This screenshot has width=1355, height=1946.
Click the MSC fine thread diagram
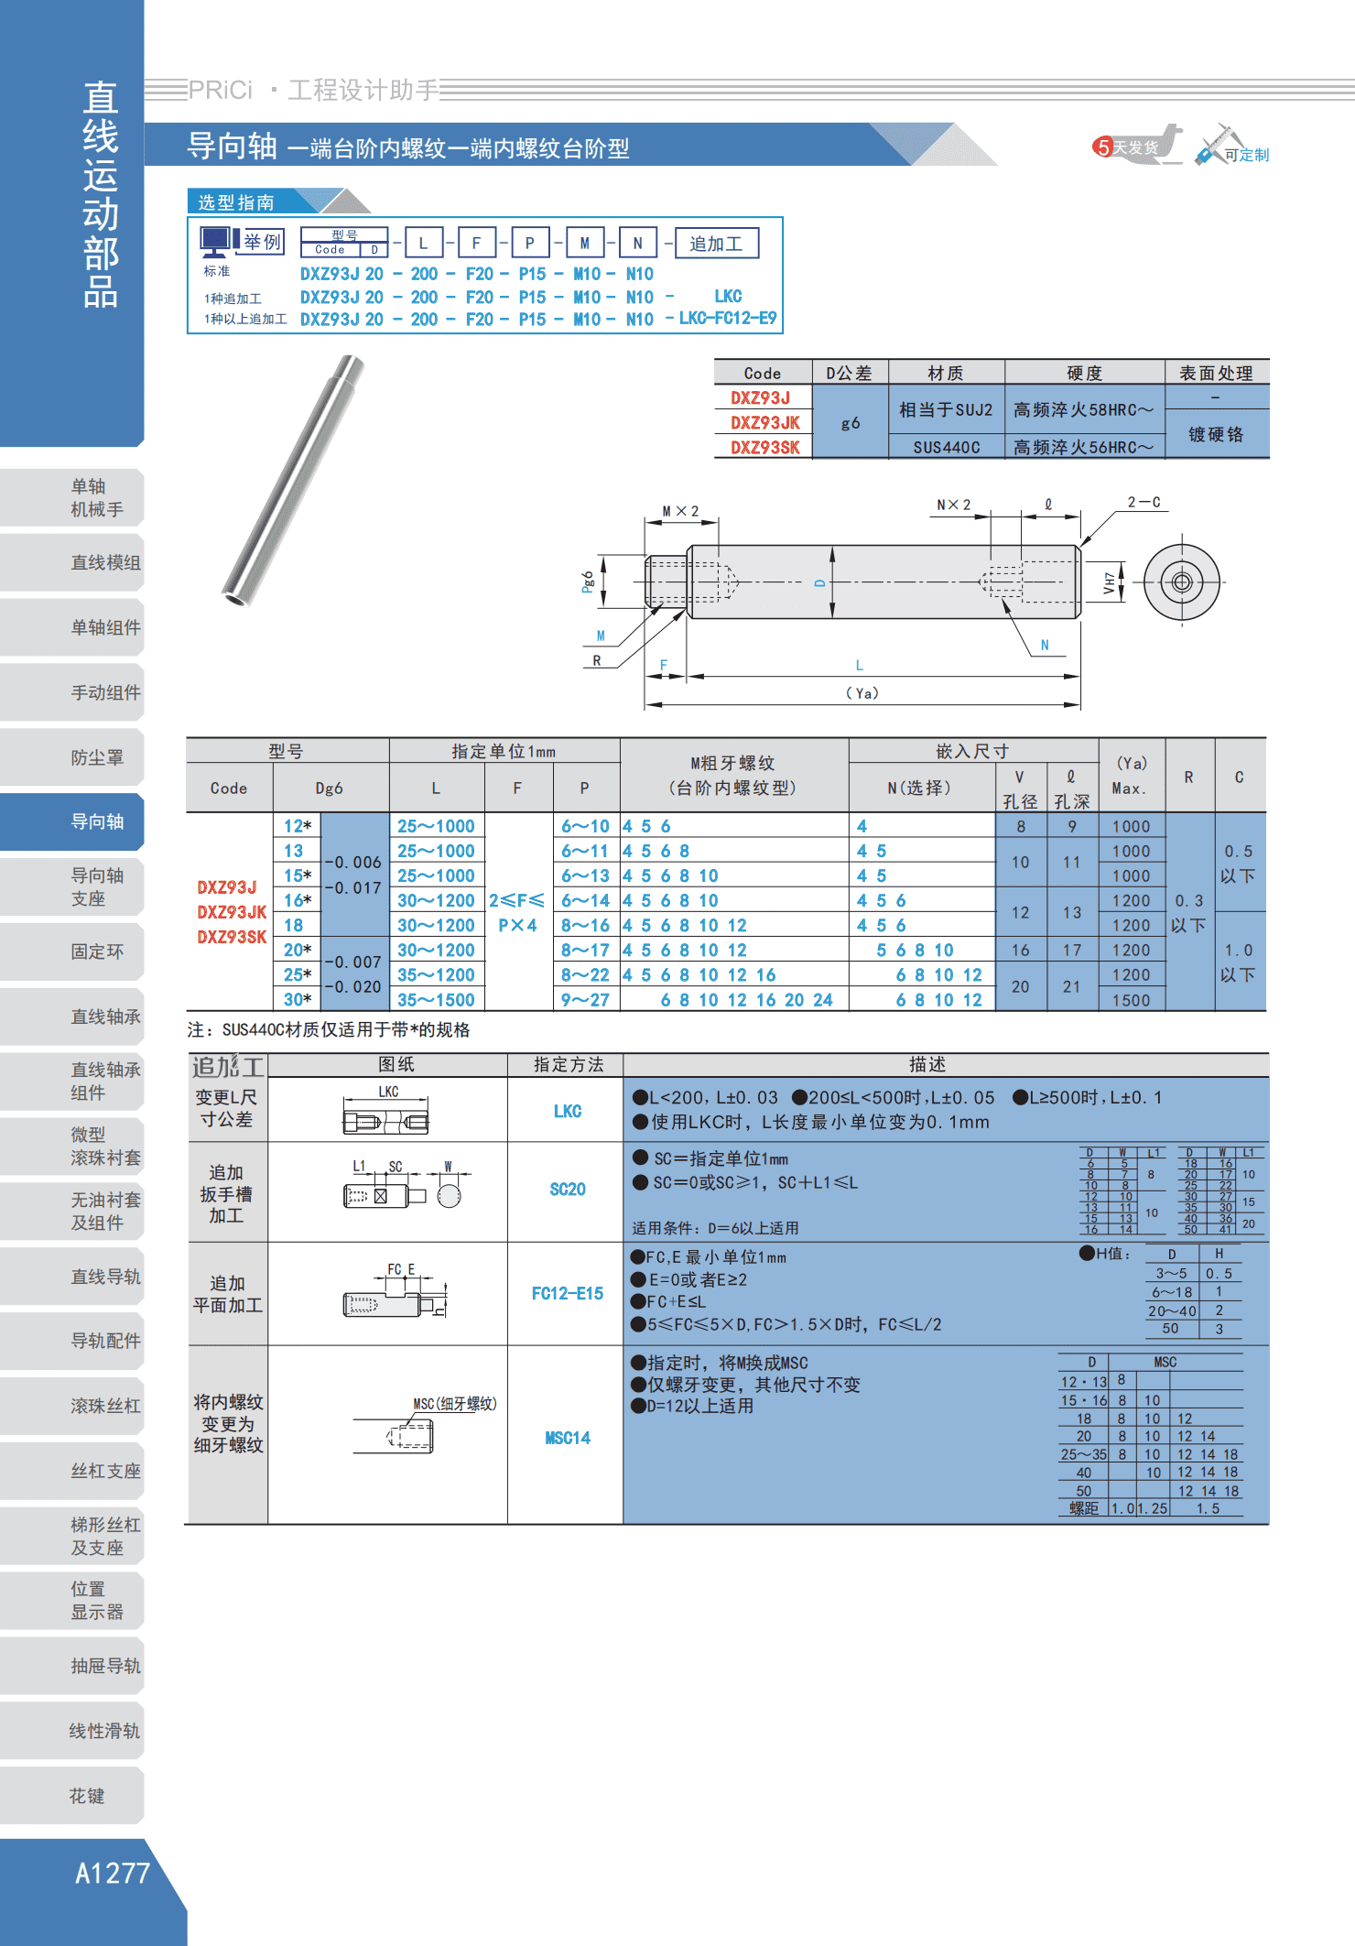click(x=425, y=1426)
